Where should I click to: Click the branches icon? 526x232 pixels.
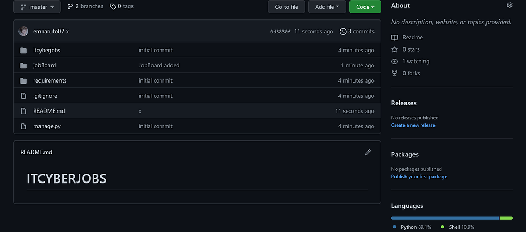[70, 7]
